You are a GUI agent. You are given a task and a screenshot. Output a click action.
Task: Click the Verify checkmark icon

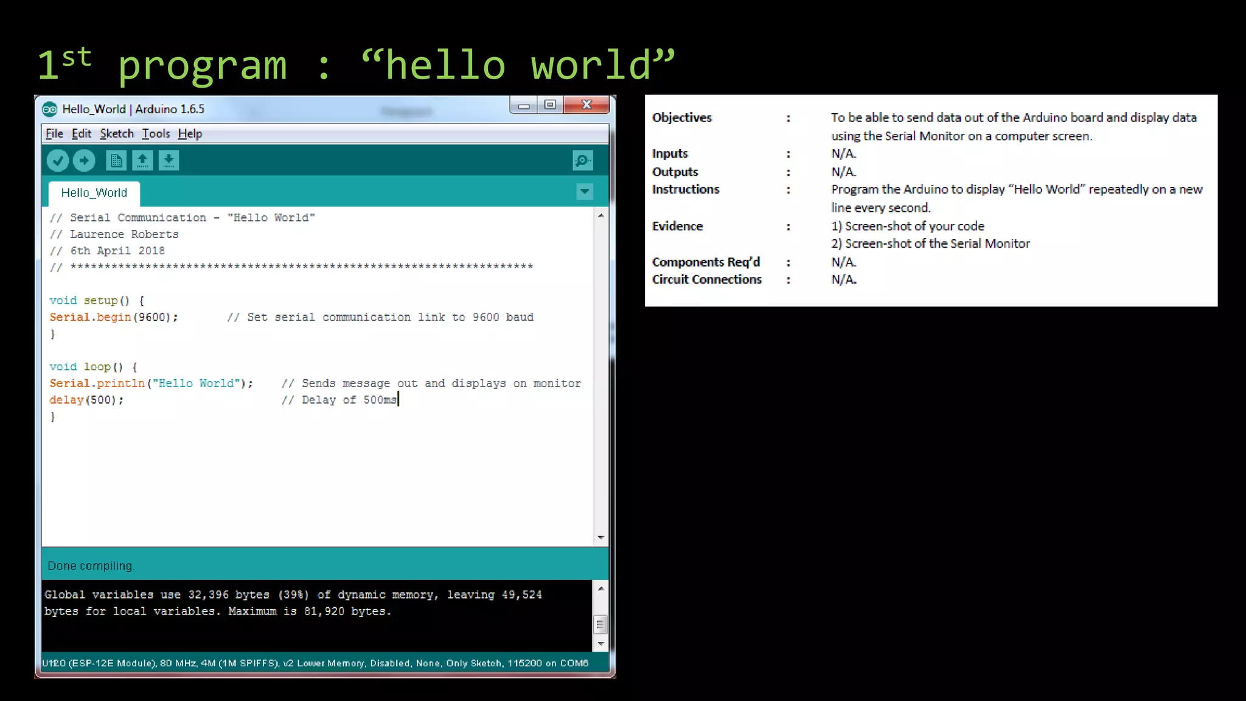click(58, 161)
